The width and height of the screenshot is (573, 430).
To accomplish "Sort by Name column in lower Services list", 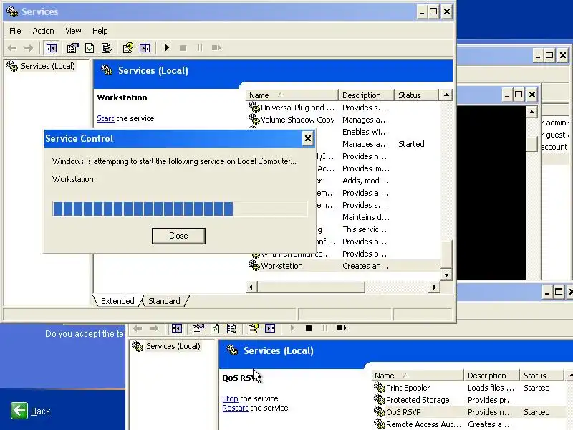I will pos(418,376).
